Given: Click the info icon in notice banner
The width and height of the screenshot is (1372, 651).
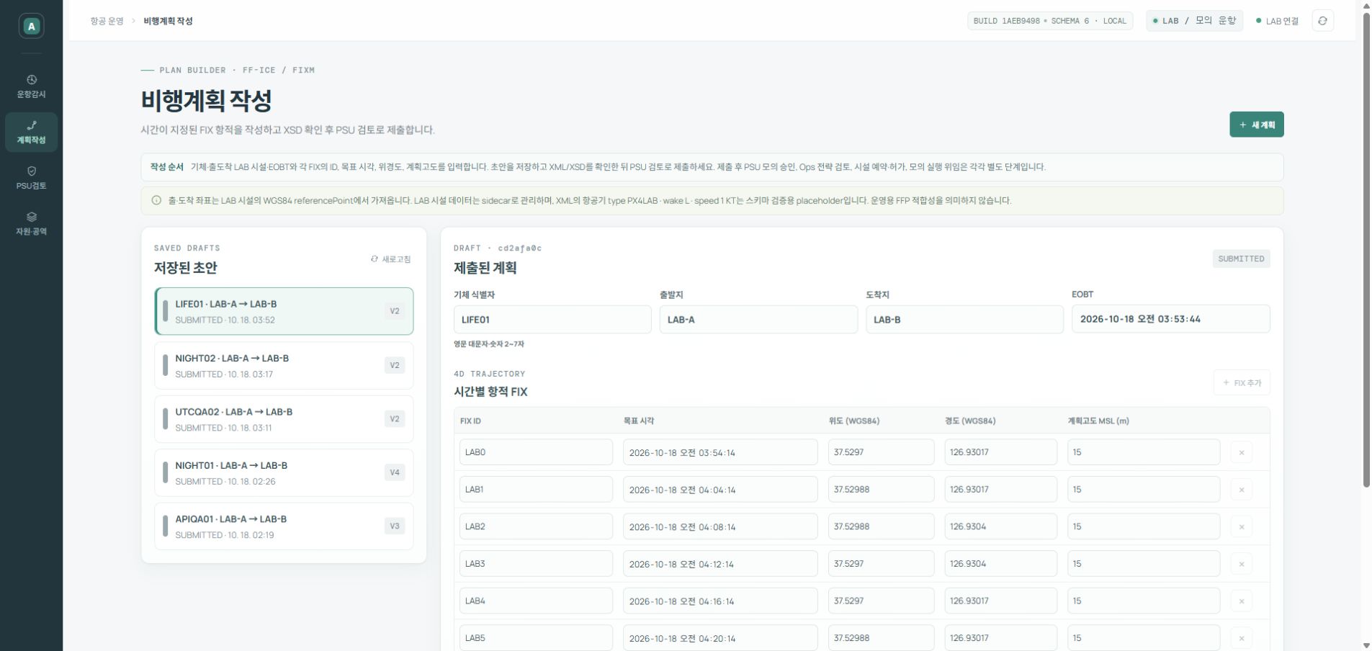Looking at the screenshot, I should point(156,201).
